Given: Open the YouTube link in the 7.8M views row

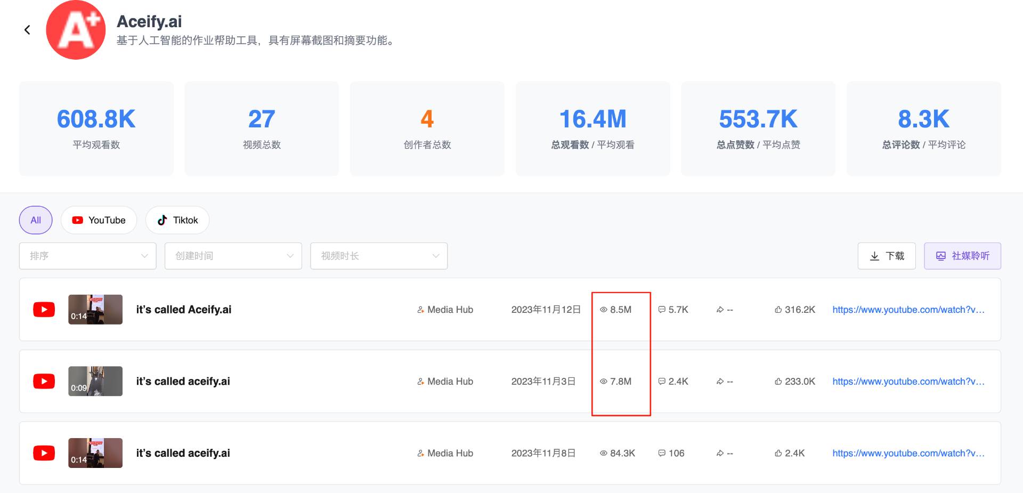Looking at the screenshot, I should 908,382.
